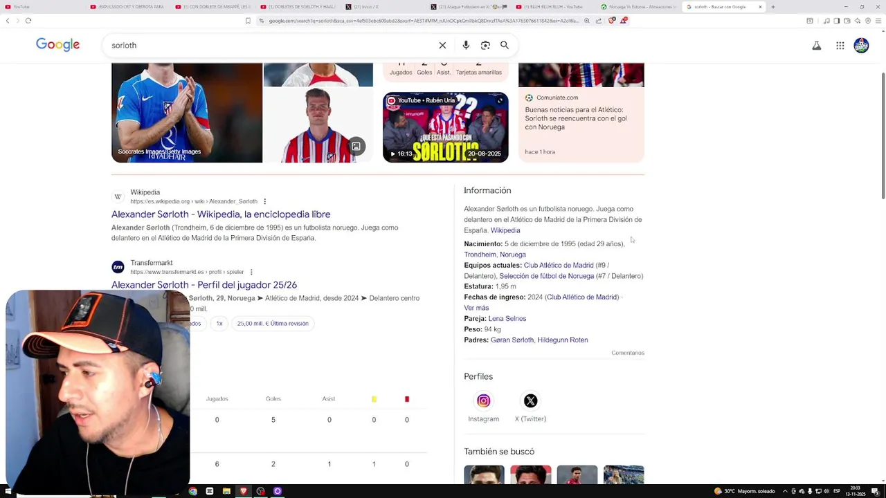Open Instagram profile icon
Image resolution: width=886 pixels, height=498 pixels.
pos(483,400)
